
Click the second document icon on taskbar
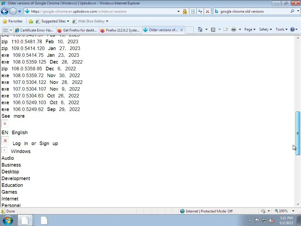point(44,220)
